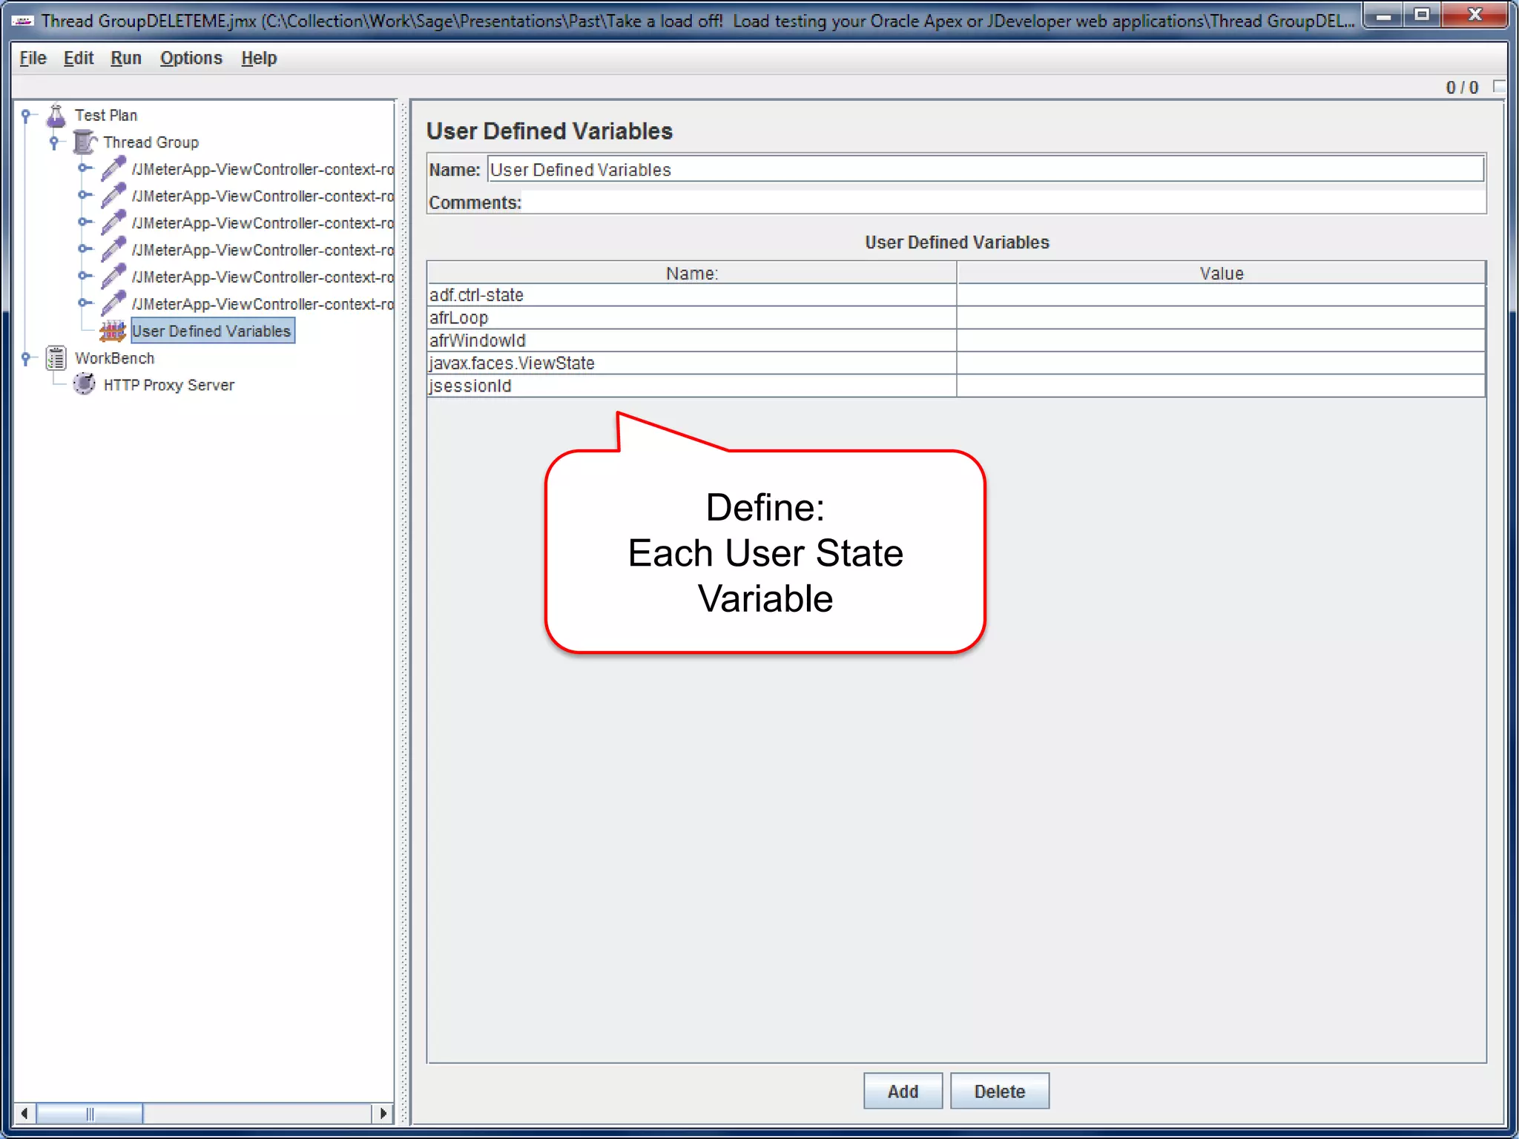
Task: Click the Comments input field
Action: coord(1004,202)
